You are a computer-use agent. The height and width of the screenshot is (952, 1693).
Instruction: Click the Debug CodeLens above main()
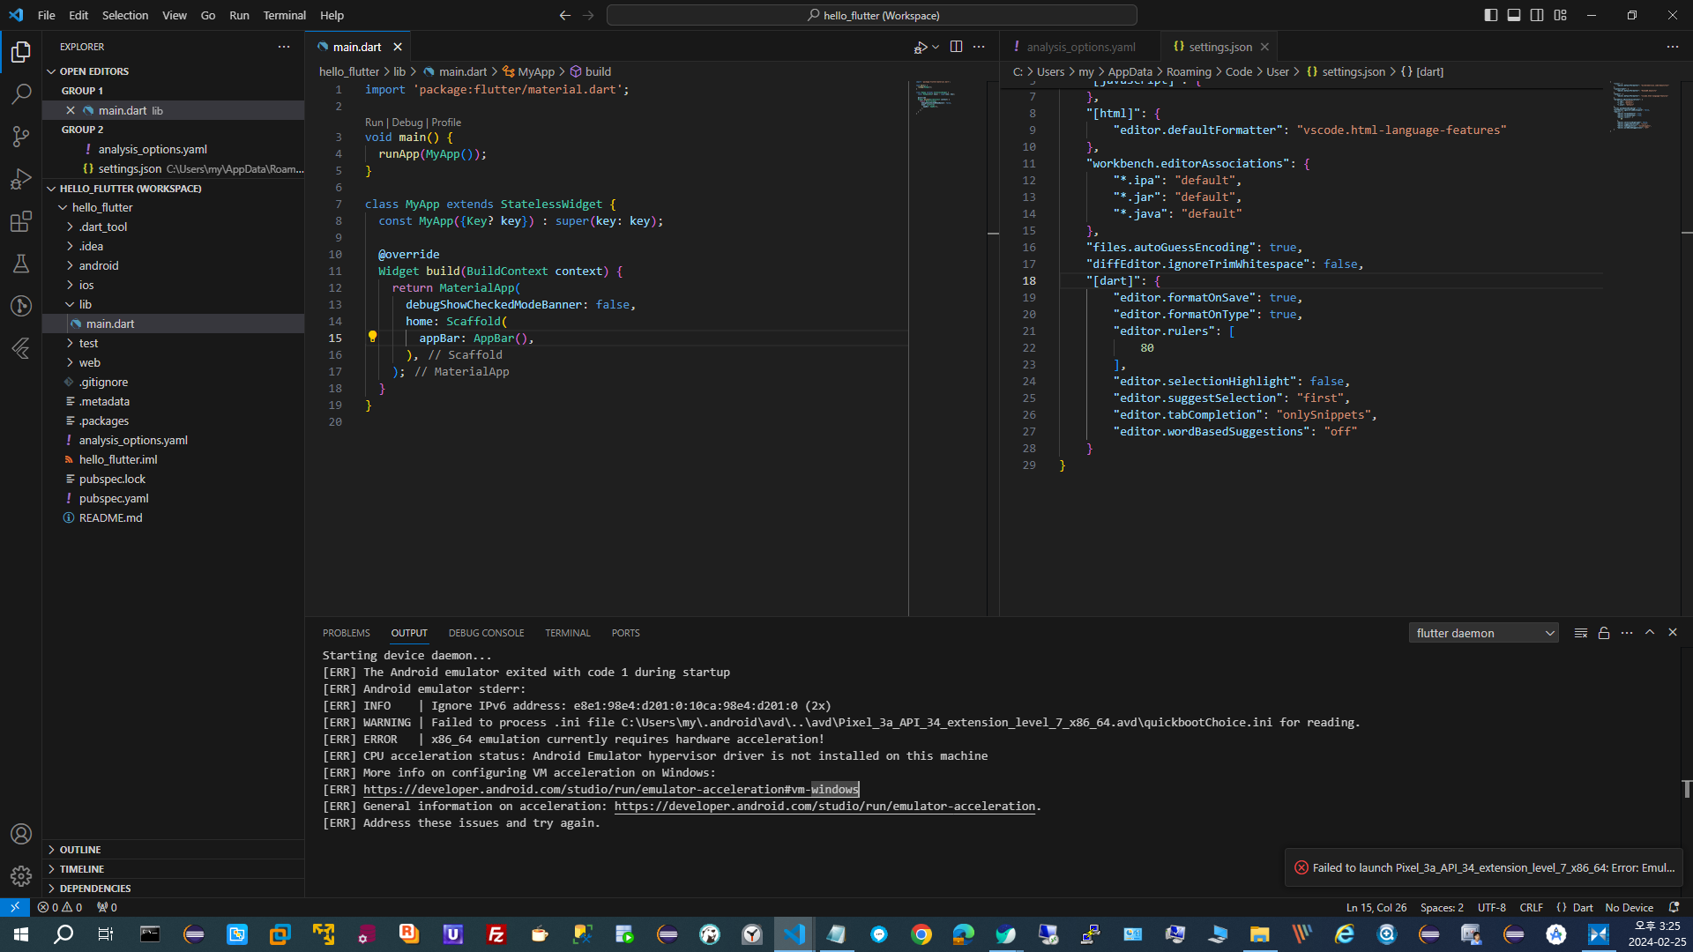(407, 123)
